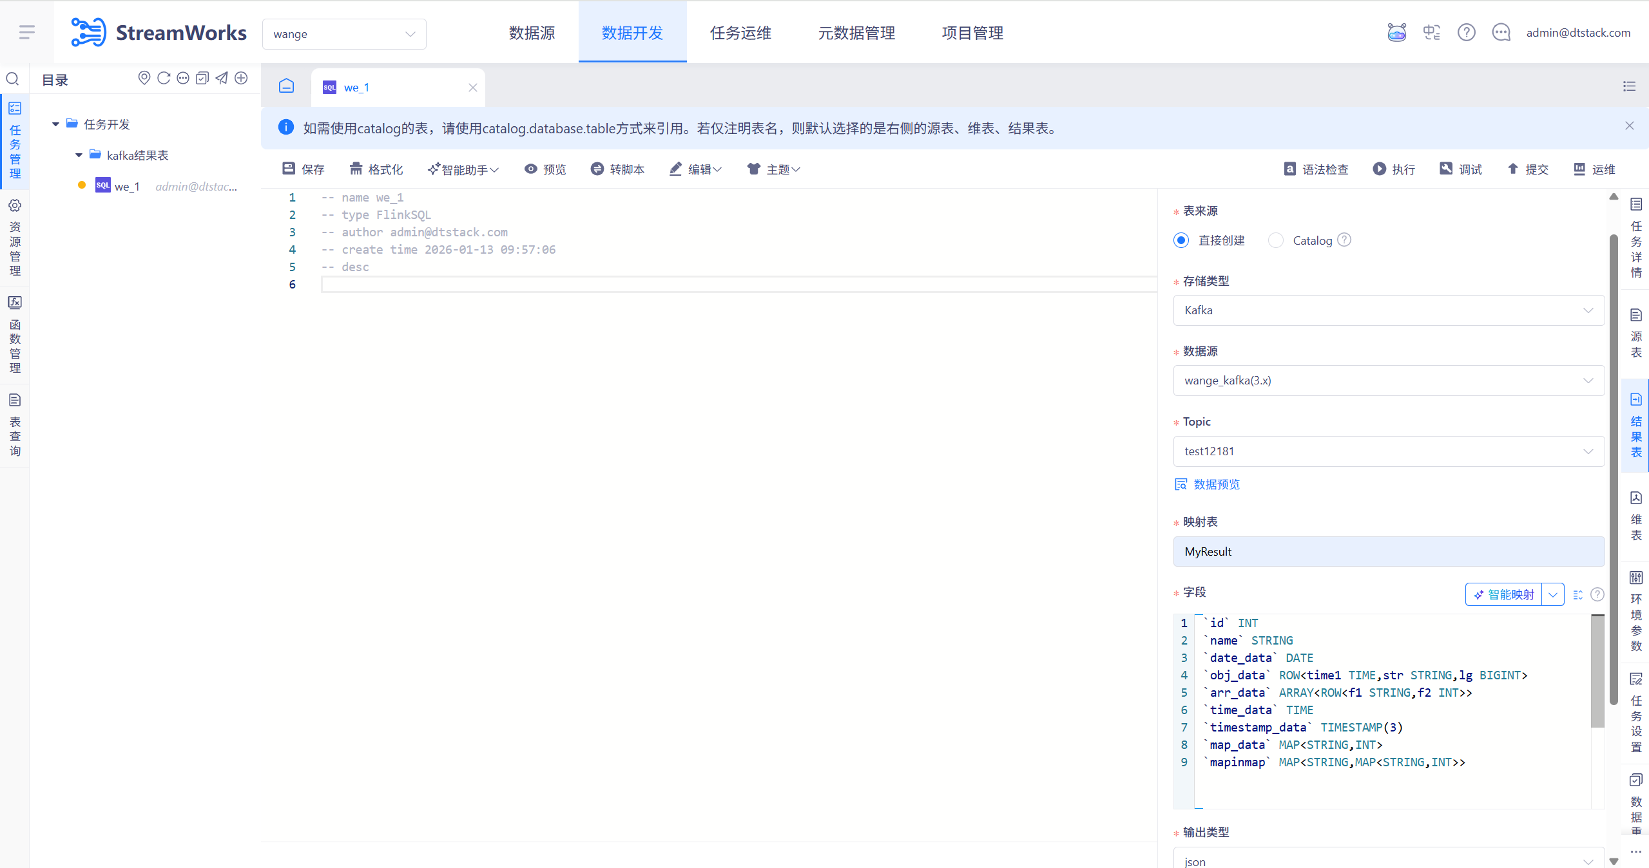
Task: Collapse the 任务开发 folder
Action: (x=55, y=124)
